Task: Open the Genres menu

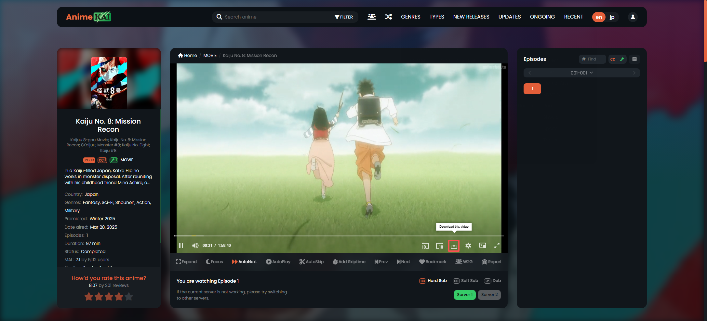Action: point(410,17)
